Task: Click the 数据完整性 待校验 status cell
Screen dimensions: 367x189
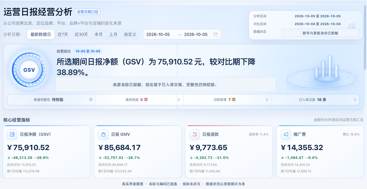Action: pos(51,100)
